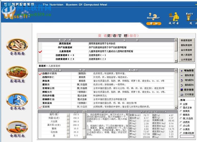Click the 菜肴名称 column header
Viewport: 197px width, 142px height.
pyautogui.click(x=57, y=70)
